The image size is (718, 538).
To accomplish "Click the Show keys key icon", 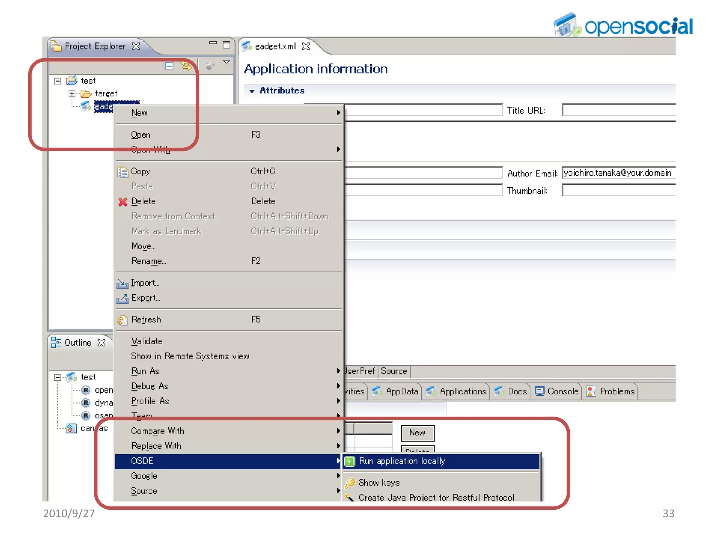I will tap(350, 483).
